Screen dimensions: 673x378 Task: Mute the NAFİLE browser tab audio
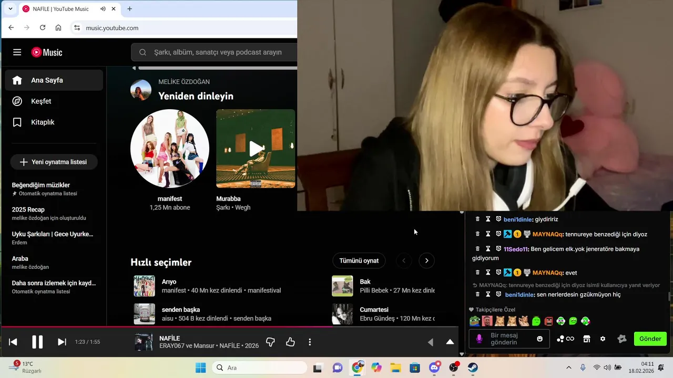pos(103,9)
